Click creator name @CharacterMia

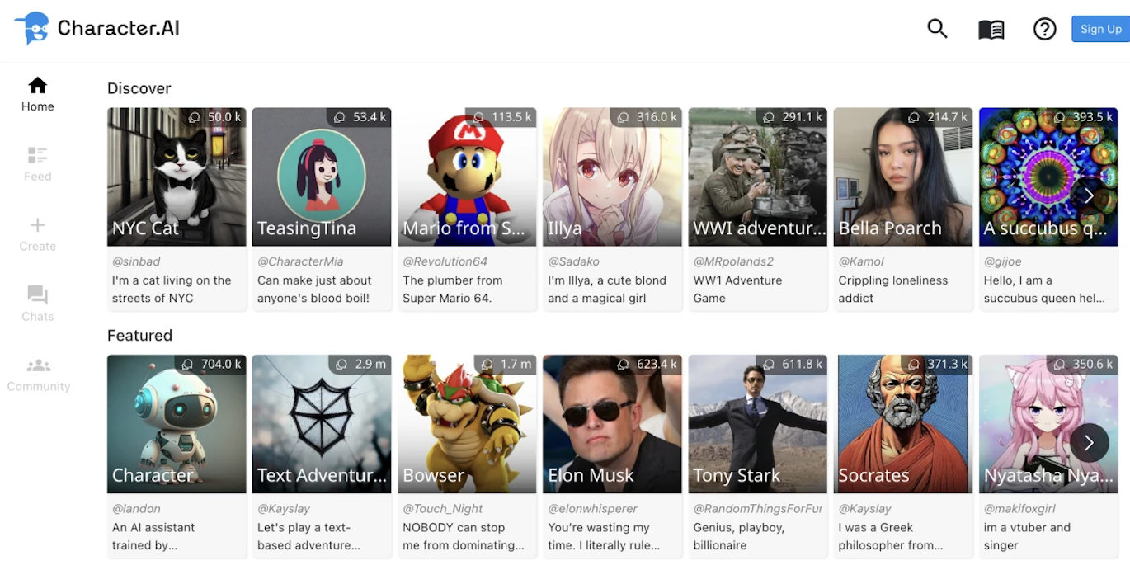tap(300, 261)
